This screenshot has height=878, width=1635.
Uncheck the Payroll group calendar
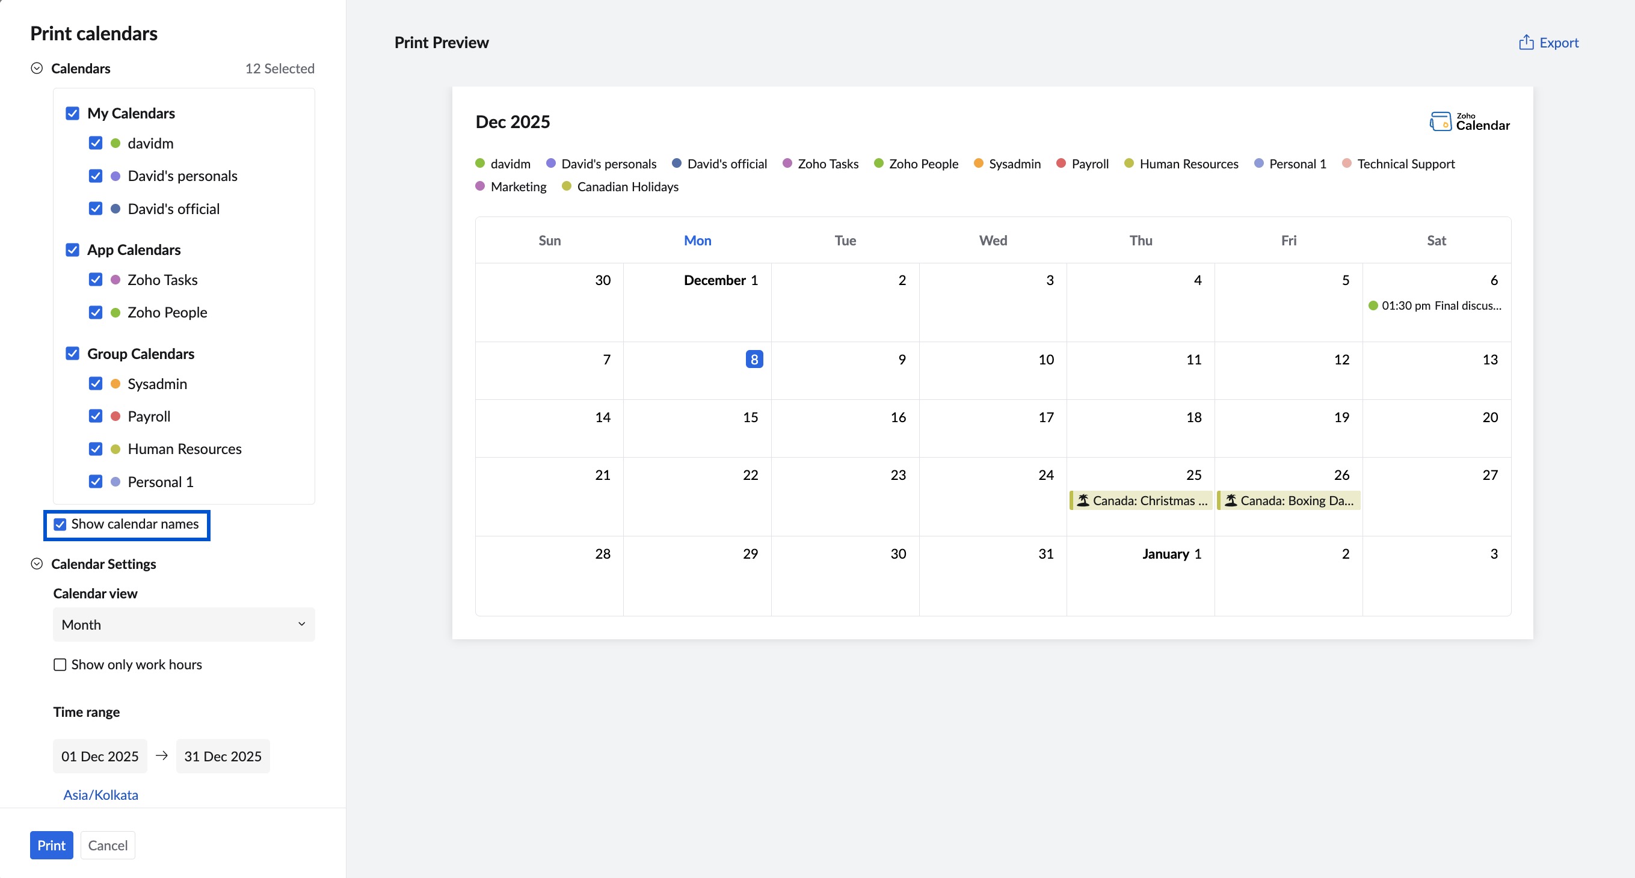coord(96,416)
